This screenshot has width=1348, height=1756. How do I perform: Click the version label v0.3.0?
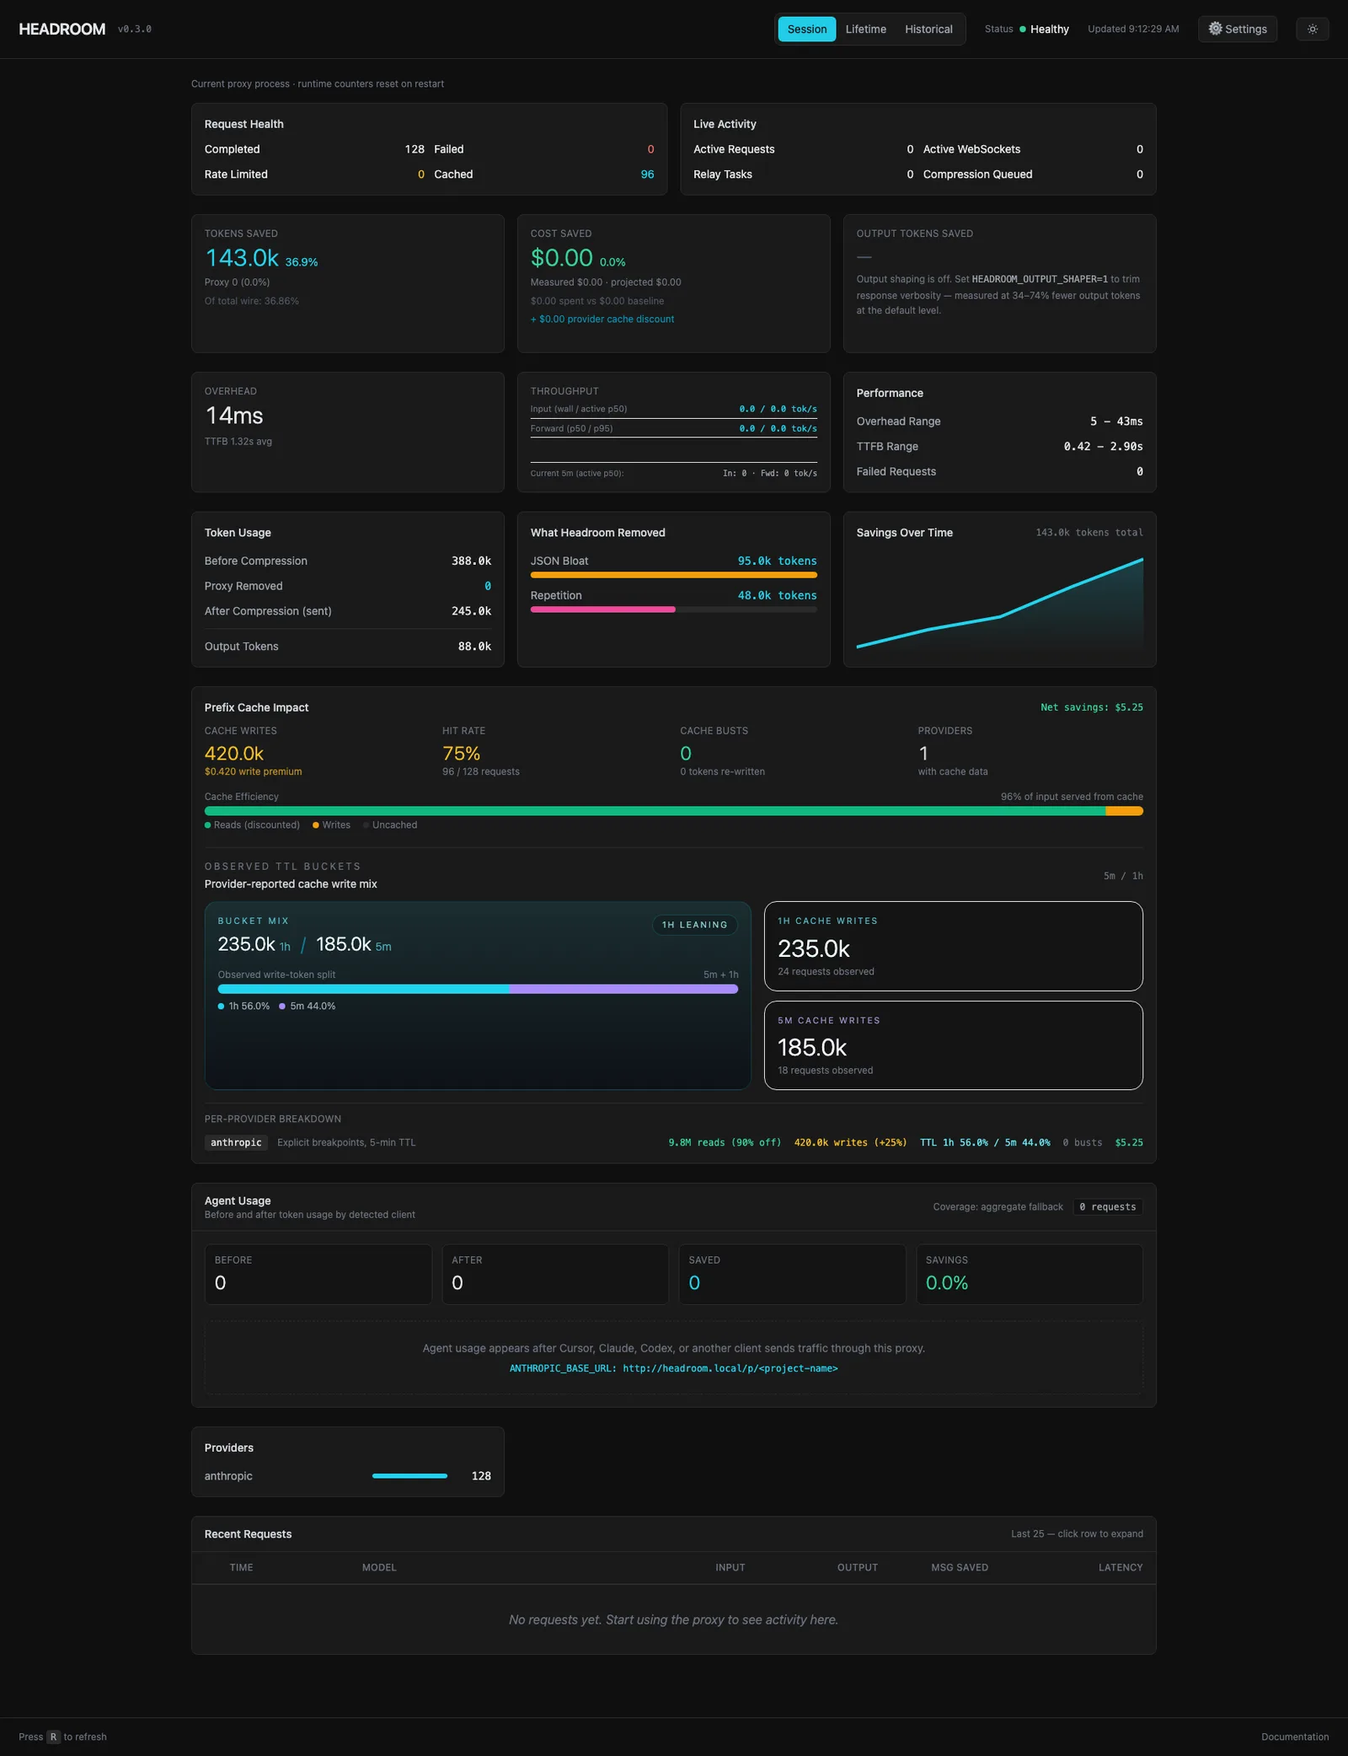[x=135, y=30]
